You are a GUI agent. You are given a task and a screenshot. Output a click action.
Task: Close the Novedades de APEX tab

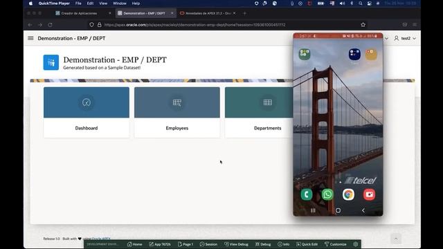[234, 13]
